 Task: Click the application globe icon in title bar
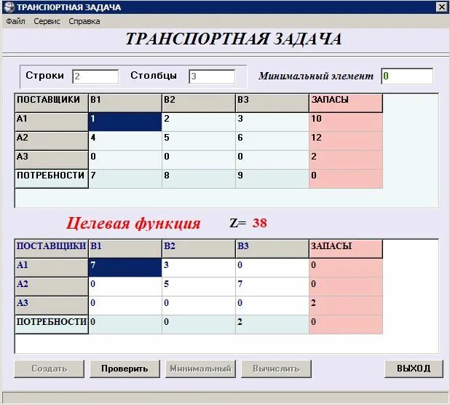click(x=9, y=7)
